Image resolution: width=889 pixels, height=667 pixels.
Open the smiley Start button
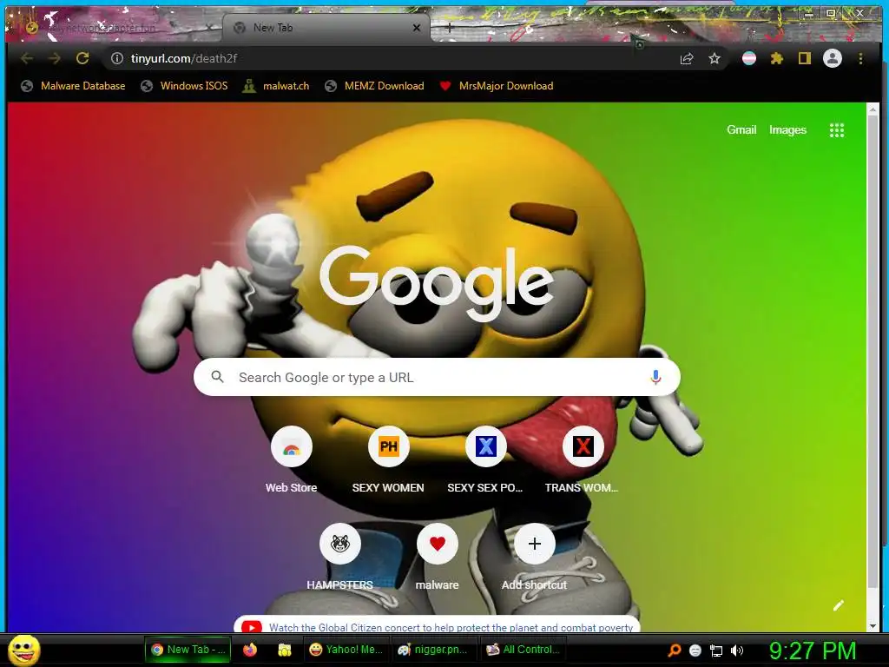coord(23,650)
